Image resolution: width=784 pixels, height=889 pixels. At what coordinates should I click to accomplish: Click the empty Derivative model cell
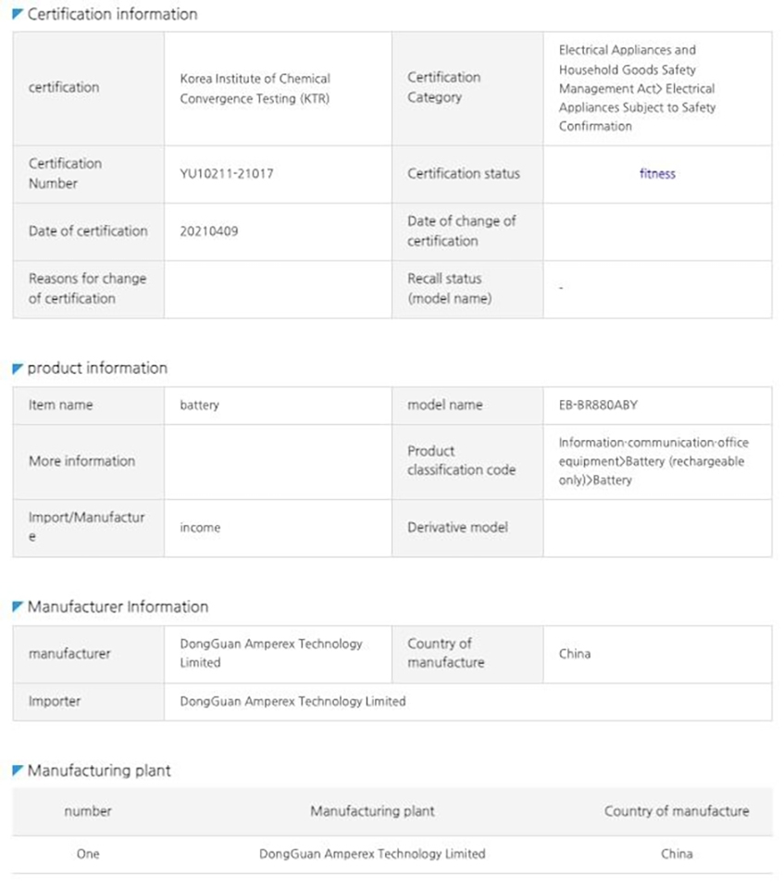click(657, 528)
